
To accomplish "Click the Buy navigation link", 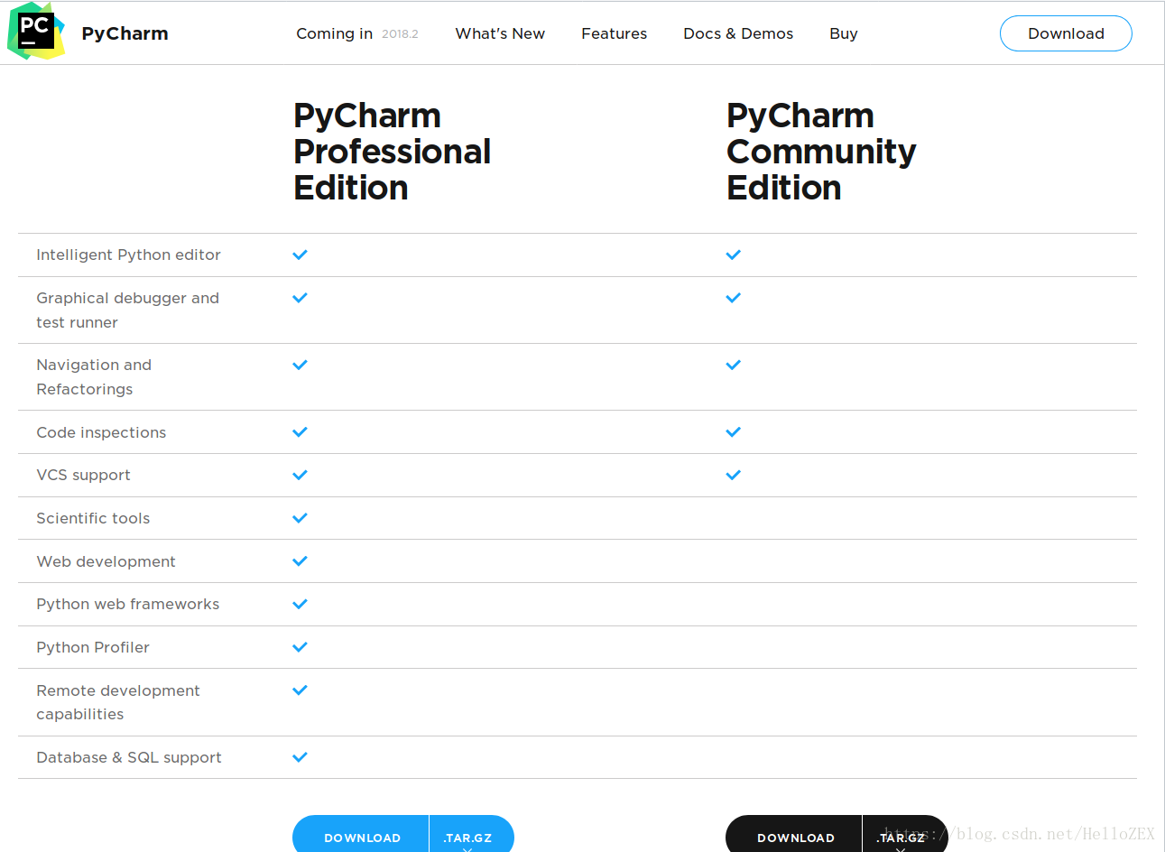I will click(x=843, y=33).
